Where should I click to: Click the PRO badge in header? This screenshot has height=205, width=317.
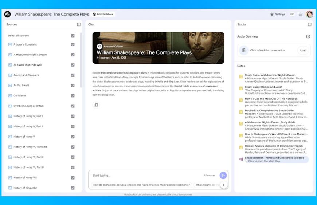coord(292,14)
